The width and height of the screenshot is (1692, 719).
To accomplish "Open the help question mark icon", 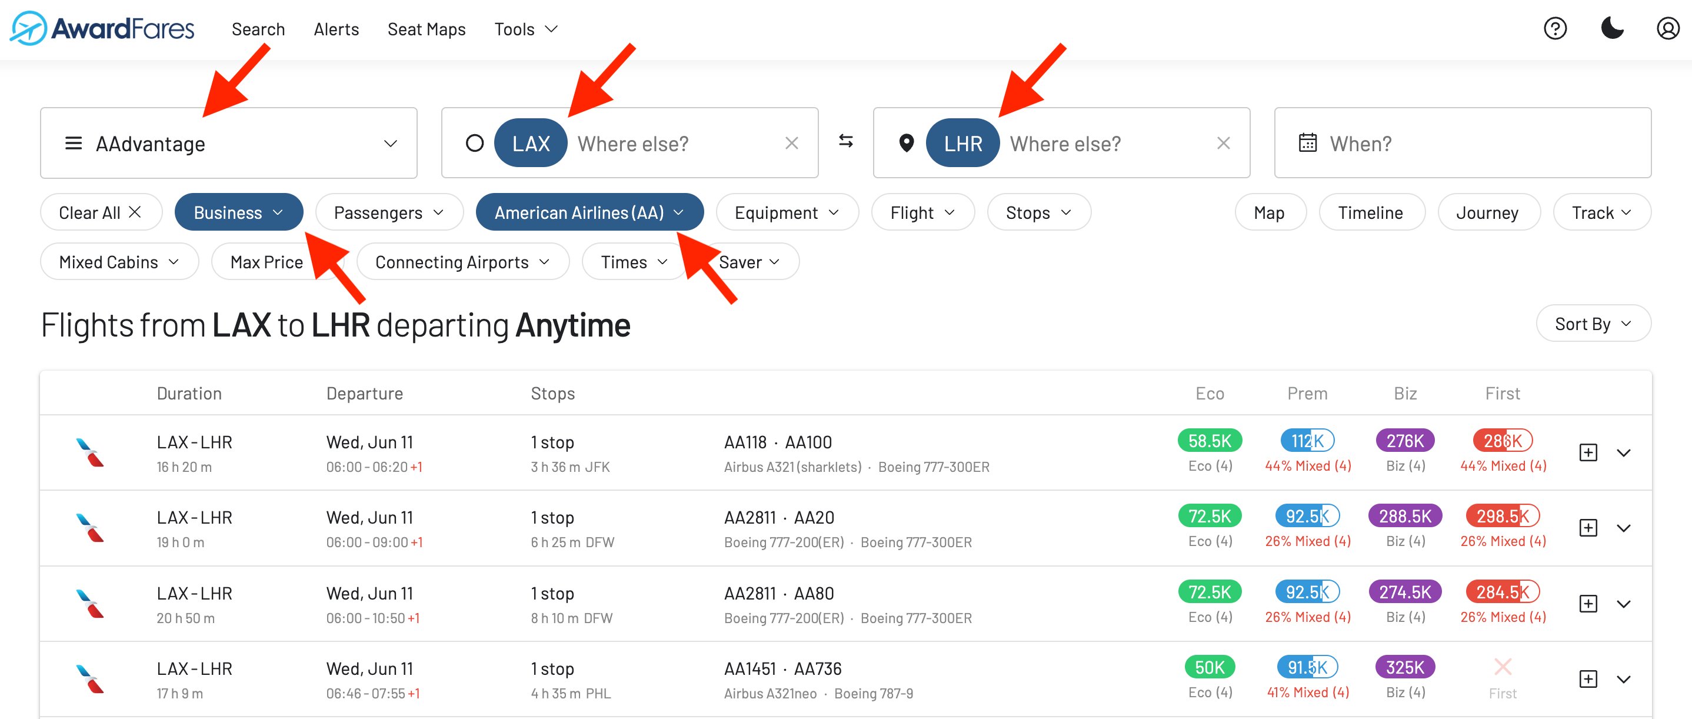I will [x=1555, y=28].
